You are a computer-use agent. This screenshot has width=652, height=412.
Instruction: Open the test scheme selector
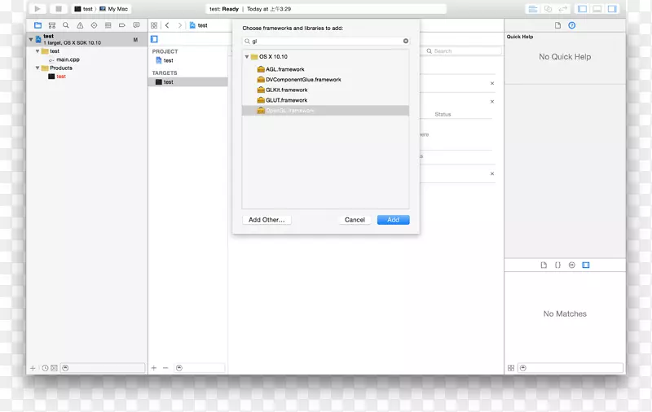[84, 9]
